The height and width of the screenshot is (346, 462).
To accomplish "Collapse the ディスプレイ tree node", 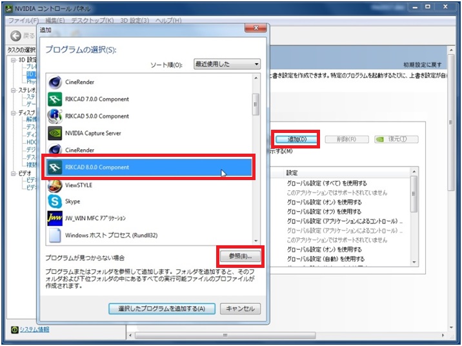I will click(x=14, y=113).
